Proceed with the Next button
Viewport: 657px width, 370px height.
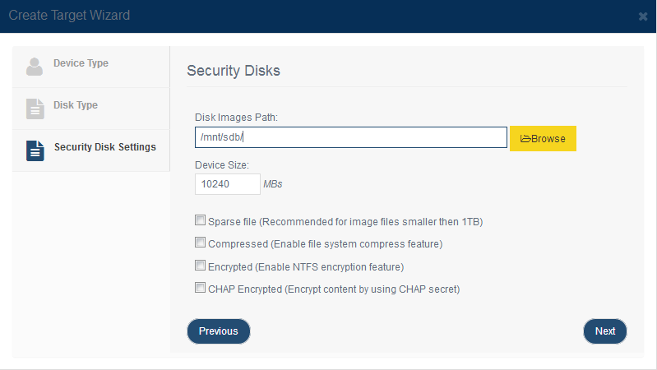tap(605, 331)
